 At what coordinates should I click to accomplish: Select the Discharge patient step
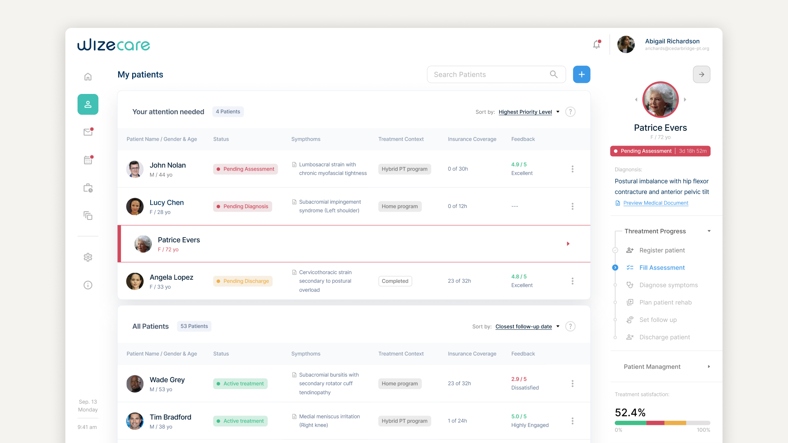[664, 337]
